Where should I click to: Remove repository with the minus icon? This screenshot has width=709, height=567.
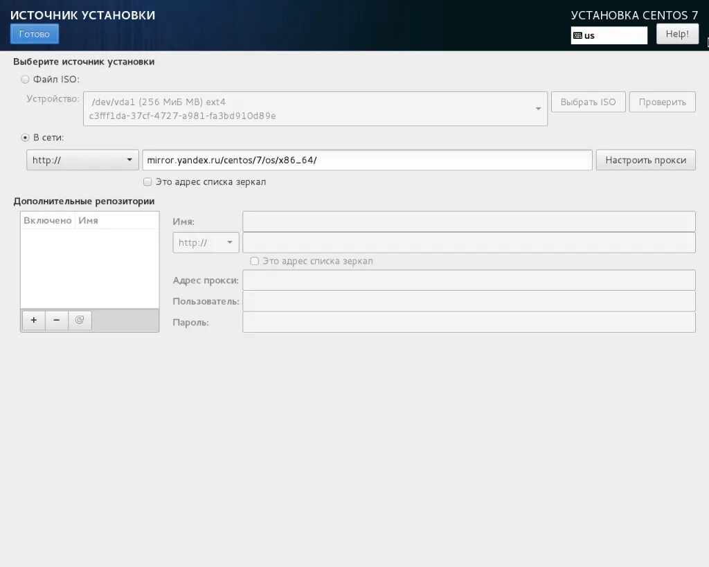click(x=57, y=320)
